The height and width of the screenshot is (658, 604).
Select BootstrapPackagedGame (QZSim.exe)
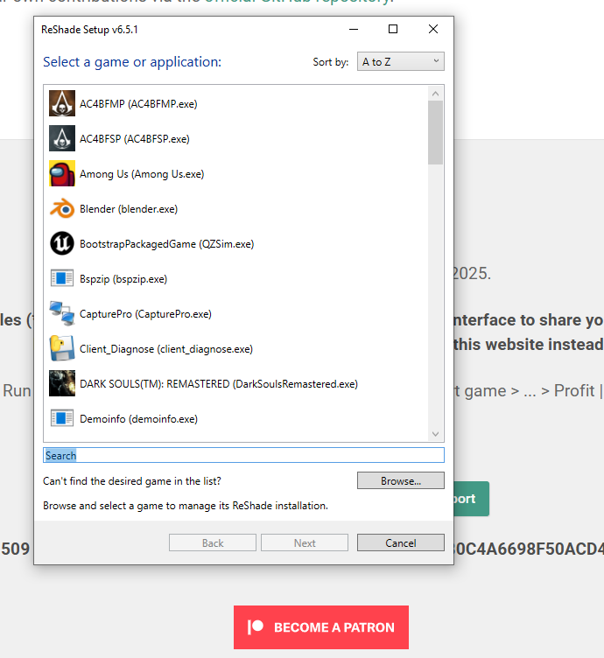coord(235,243)
